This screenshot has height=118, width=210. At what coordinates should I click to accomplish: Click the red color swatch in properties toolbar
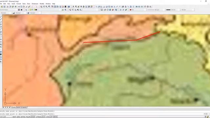coord(131,10)
